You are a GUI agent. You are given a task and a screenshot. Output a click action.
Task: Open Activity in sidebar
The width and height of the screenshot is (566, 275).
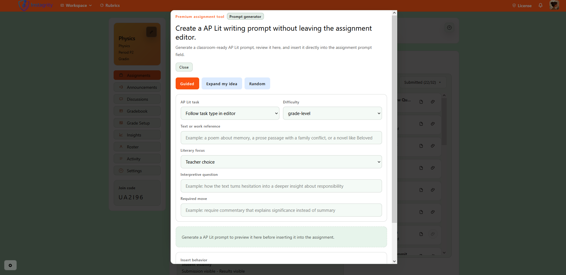click(x=137, y=159)
